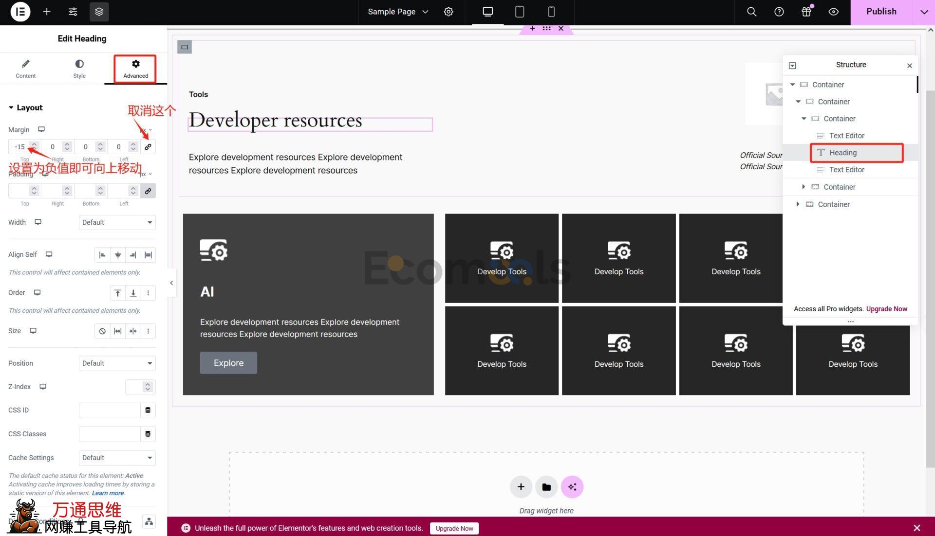Add new element with top plus icon

coord(47,12)
